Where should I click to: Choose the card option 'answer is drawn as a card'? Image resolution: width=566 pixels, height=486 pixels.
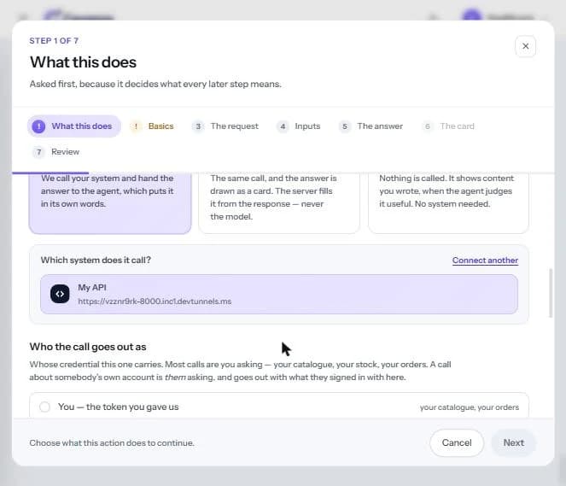click(279, 203)
